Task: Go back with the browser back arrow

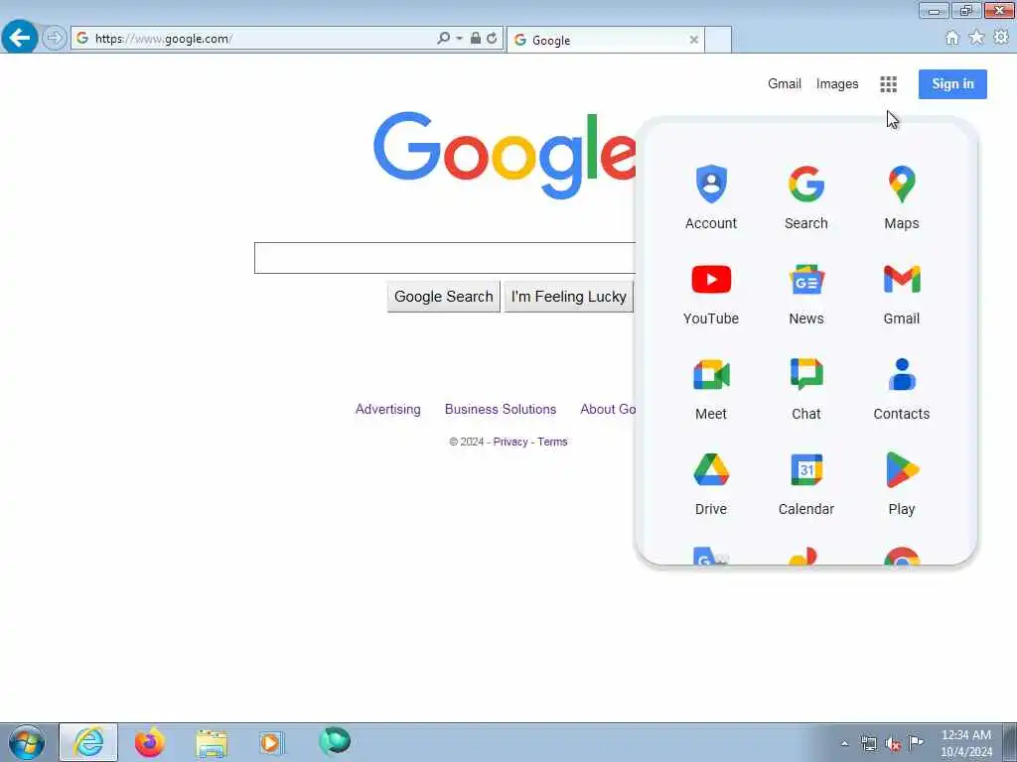Action: pos(20,38)
